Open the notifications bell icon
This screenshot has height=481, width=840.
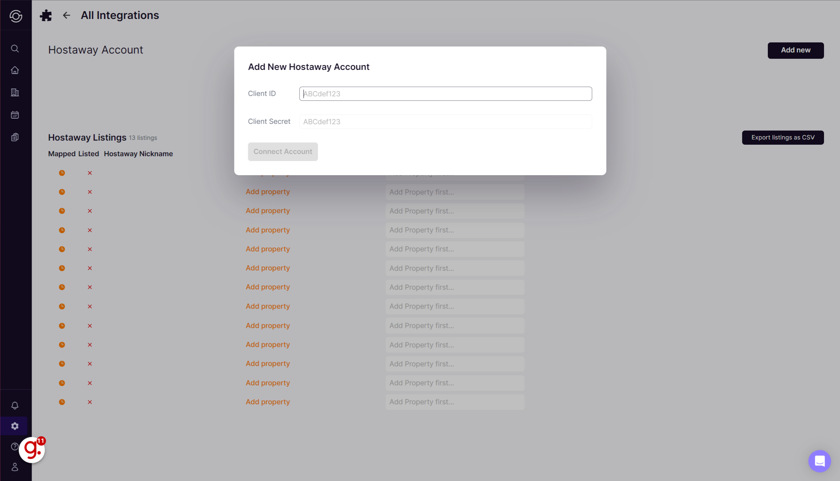click(x=15, y=405)
